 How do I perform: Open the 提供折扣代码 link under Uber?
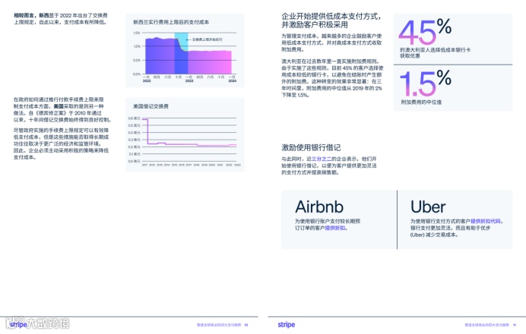coord(485,221)
